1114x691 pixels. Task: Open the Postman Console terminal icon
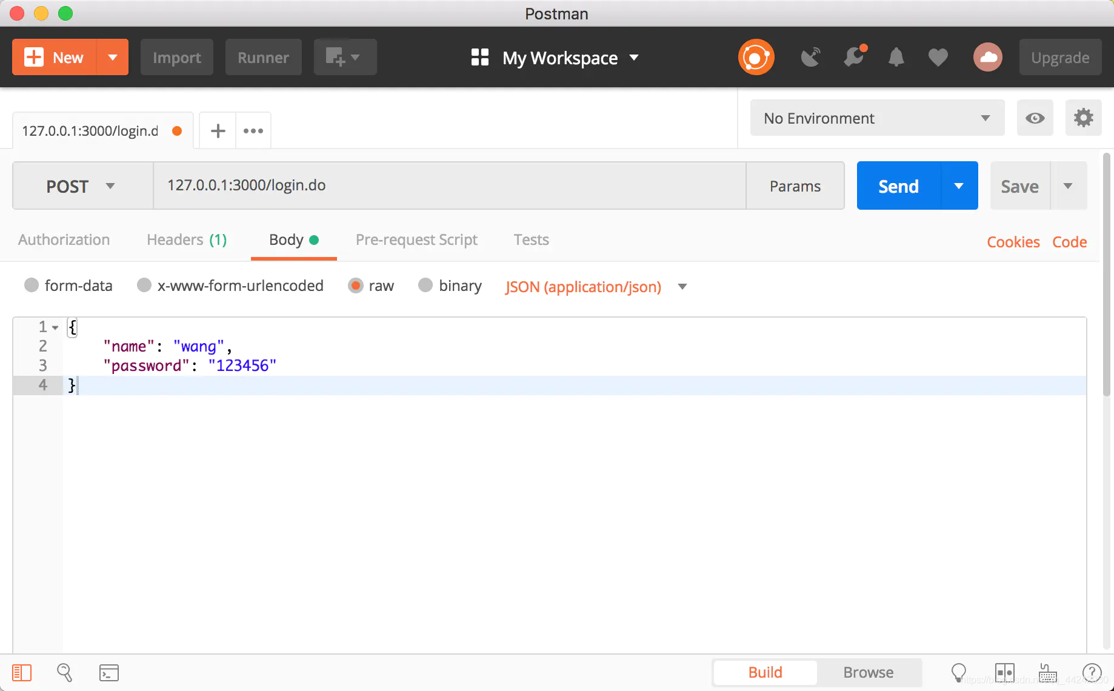pyautogui.click(x=109, y=672)
